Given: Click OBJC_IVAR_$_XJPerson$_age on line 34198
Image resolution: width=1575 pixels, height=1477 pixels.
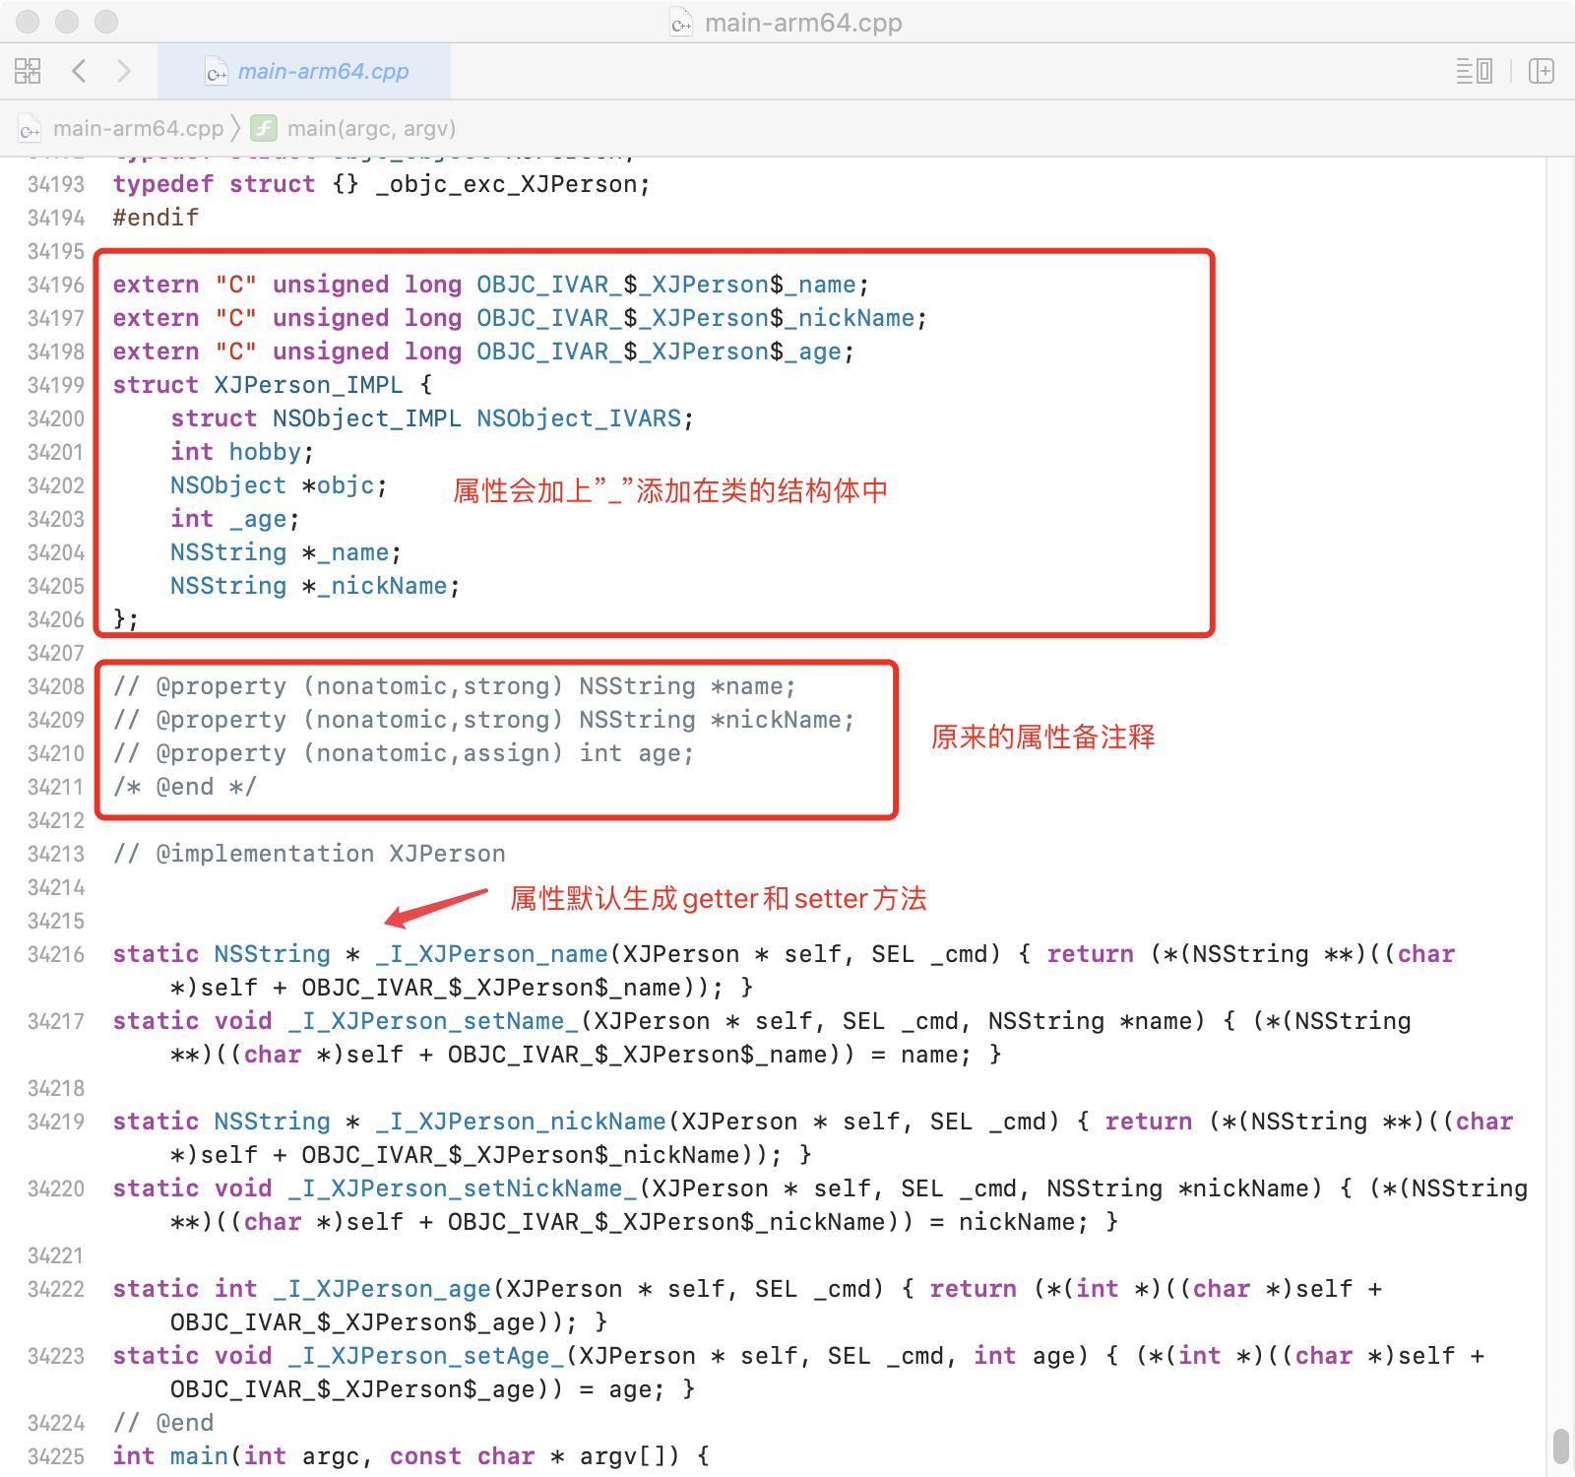Looking at the screenshot, I should (660, 352).
